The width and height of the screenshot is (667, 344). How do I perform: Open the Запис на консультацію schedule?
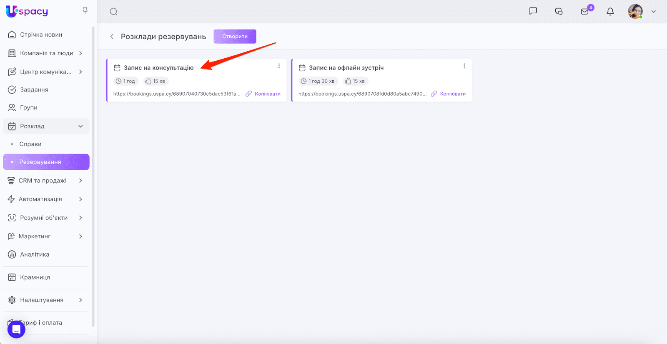pyautogui.click(x=159, y=68)
